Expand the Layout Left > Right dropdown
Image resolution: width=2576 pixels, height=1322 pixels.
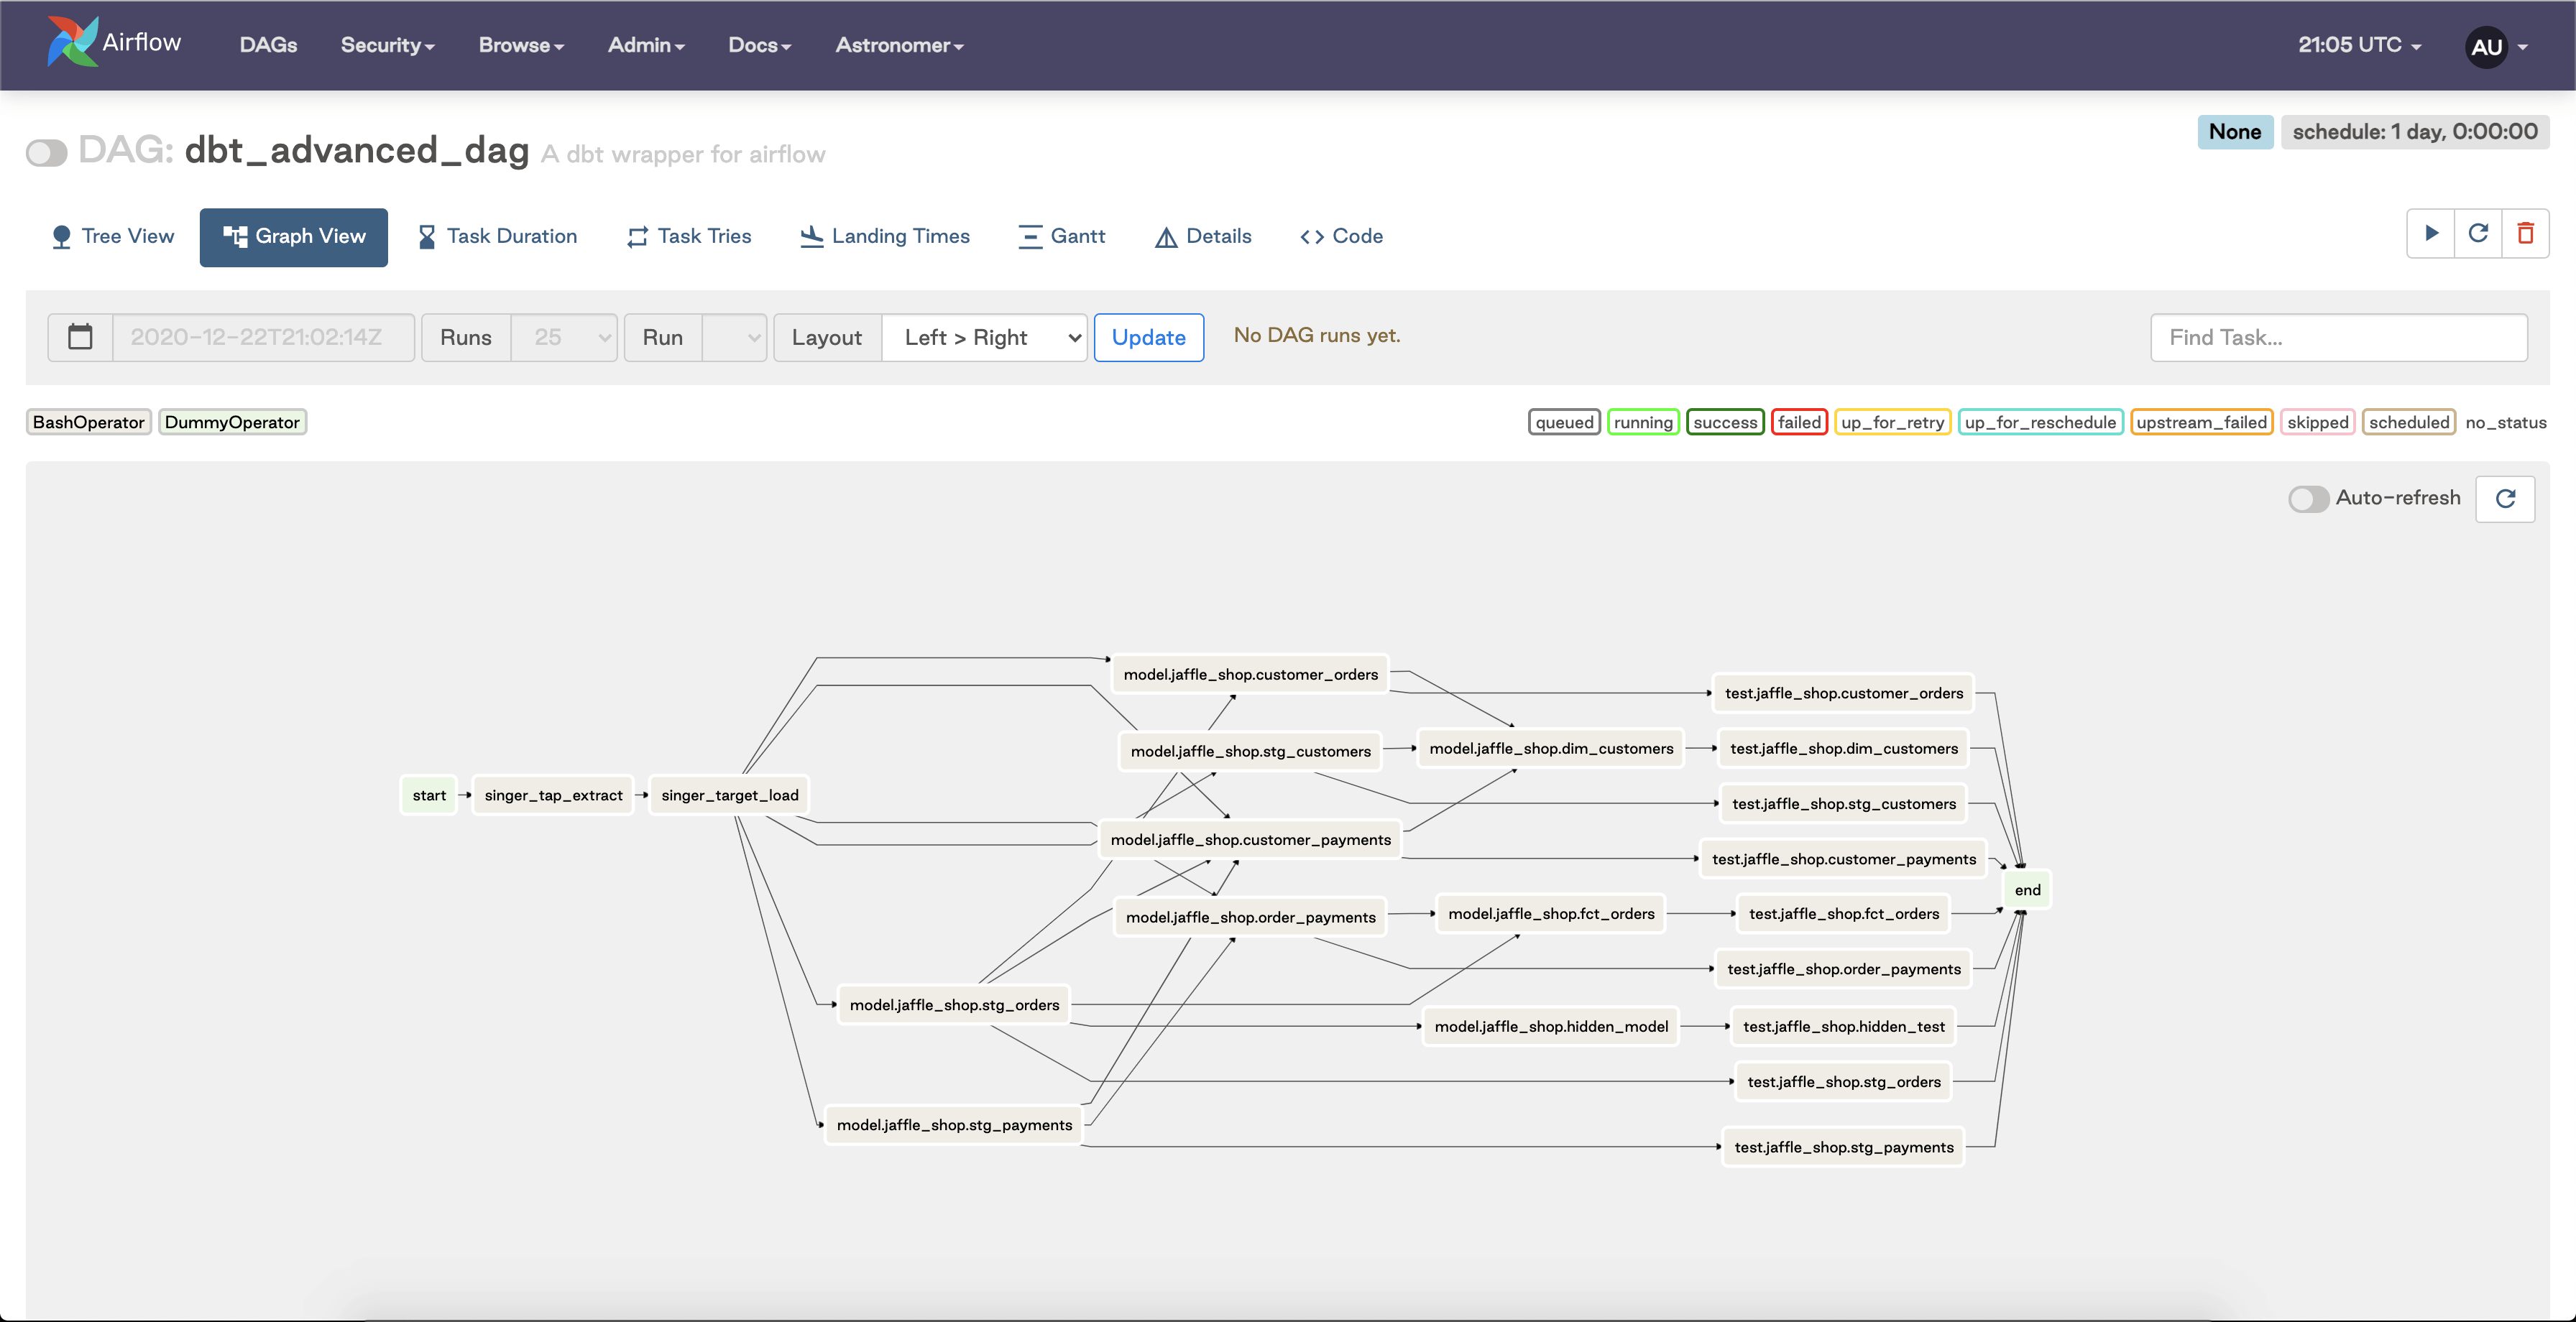click(984, 337)
